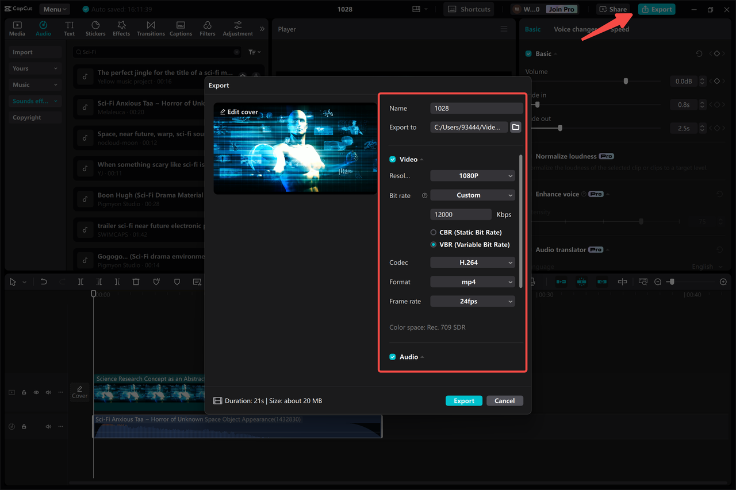Cancel the export dialog
Viewport: 736px width, 490px height.
[x=504, y=400]
